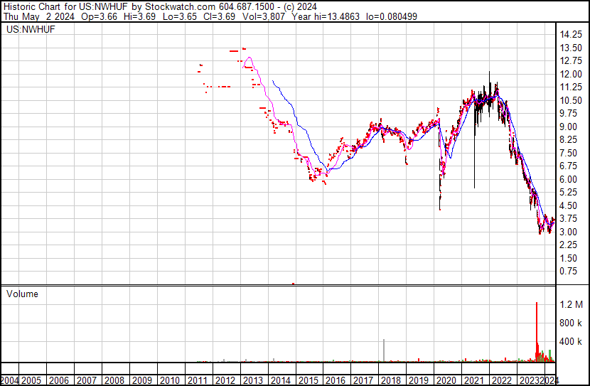This screenshot has height=386, width=590.
Task: Click the 2010 year label on timeline
Action: point(170,380)
